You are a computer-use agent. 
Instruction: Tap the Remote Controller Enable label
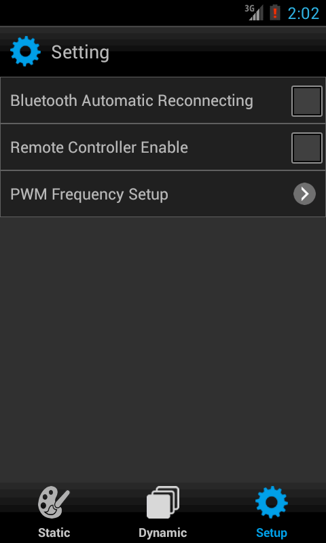[x=99, y=147]
